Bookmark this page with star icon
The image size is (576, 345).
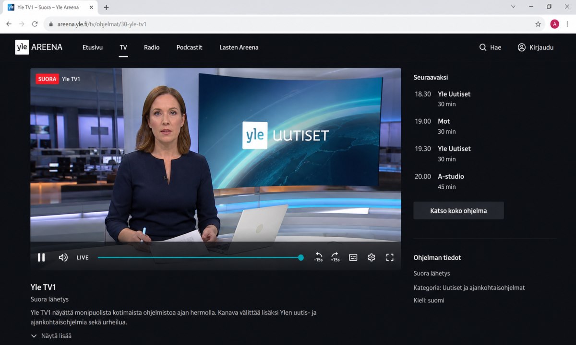click(x=538, y=24)
